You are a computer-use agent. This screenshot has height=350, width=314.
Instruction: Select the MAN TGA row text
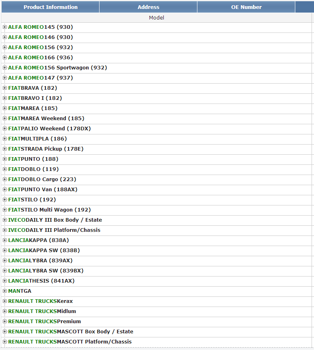click(19, 291)
